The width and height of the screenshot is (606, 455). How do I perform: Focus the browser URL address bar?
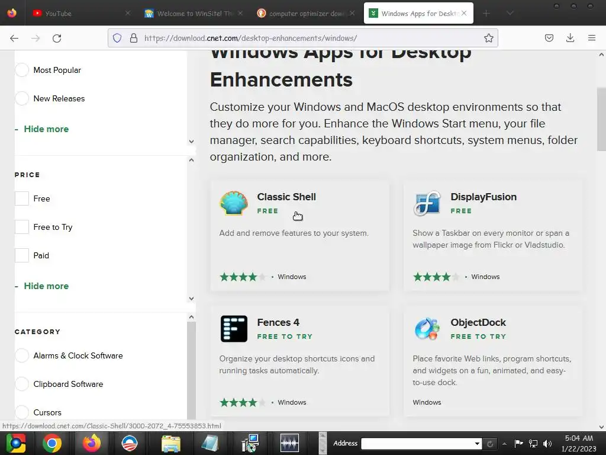coord(302,38)
